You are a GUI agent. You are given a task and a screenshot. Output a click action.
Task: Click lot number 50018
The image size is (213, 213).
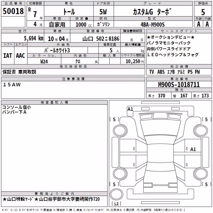[13, 11]
